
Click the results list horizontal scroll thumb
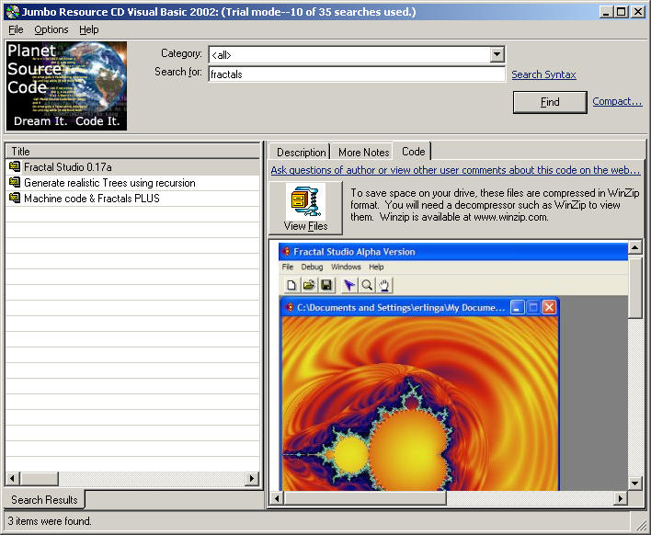[x=39, y=478]
